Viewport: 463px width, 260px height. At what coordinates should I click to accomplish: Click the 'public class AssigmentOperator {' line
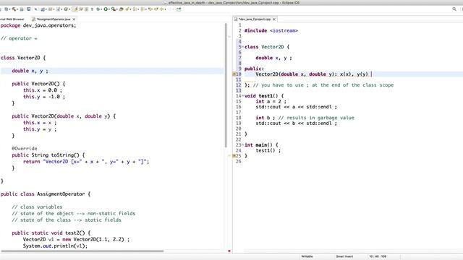pos(46,194)
